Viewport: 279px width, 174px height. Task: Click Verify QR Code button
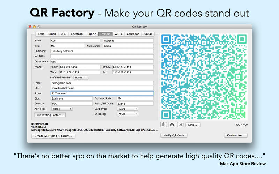click(174, 135)
